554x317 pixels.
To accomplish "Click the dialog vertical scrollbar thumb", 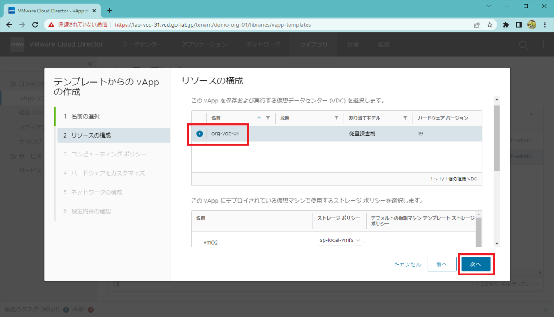I will (497, 138).
